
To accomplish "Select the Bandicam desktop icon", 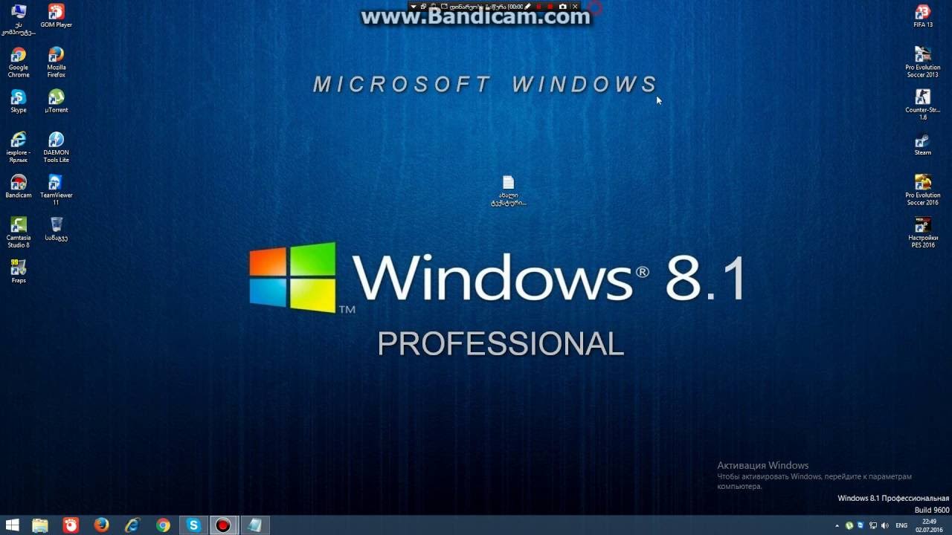I will [x=19, y=187].
